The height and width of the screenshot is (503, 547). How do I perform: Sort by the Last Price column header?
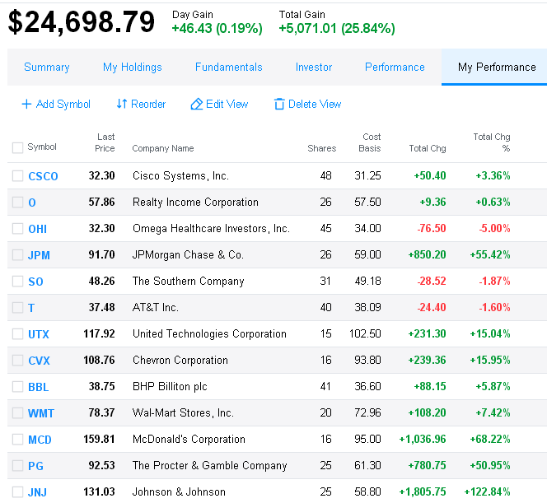[x=105, y=142]
